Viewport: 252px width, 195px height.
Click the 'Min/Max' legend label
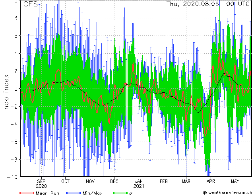pos(92,193)
